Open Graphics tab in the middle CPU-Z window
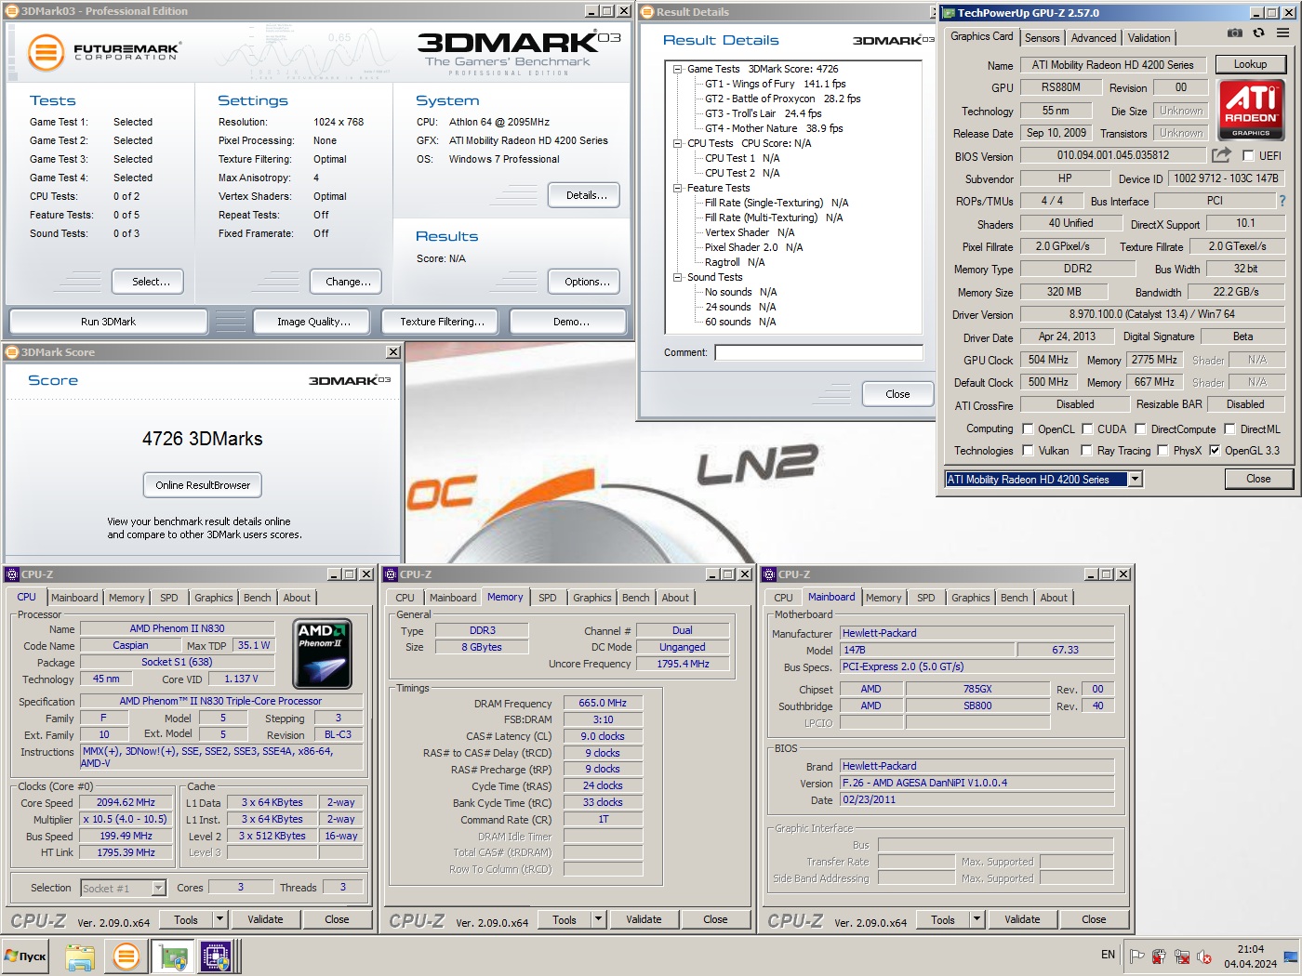The image size is (1302, 976). pyautogui.click(x=592, y=598)
